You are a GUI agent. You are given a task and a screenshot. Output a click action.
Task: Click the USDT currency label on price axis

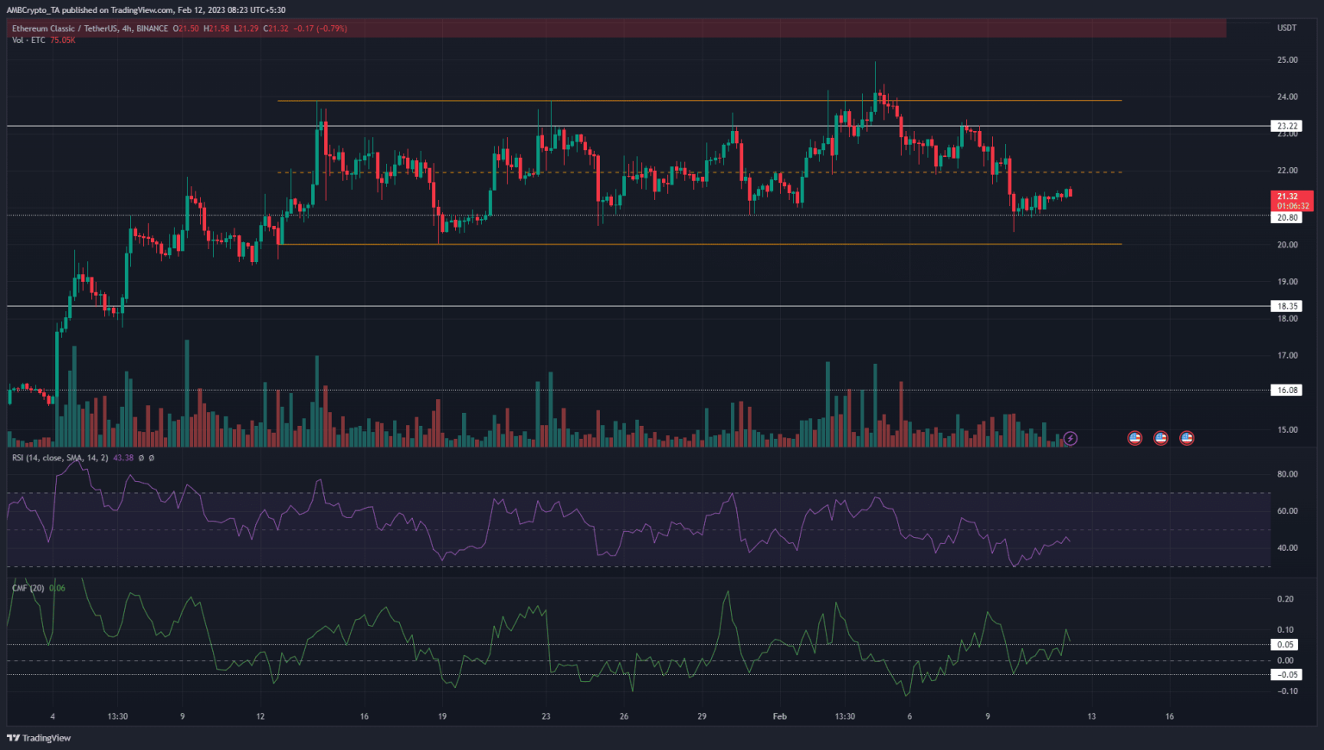[1286, 28]
